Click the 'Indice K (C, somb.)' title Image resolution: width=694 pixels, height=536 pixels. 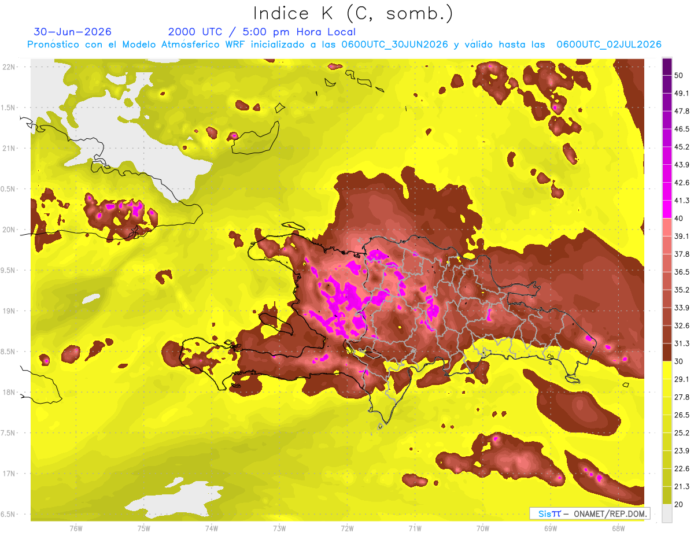tap(353, 14)
